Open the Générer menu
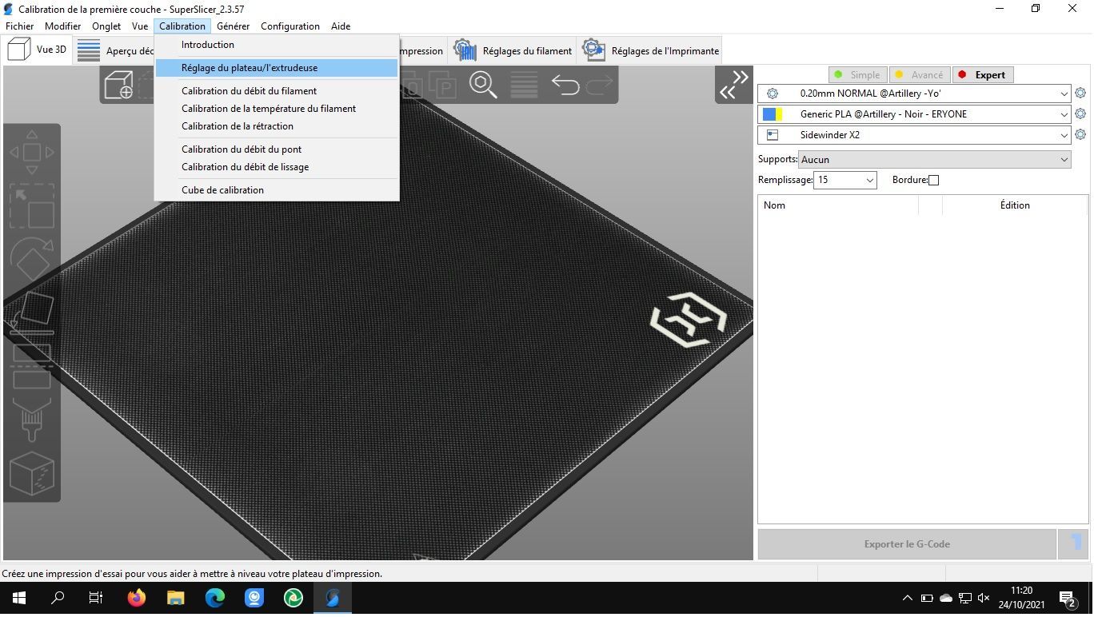 point(233,26)
